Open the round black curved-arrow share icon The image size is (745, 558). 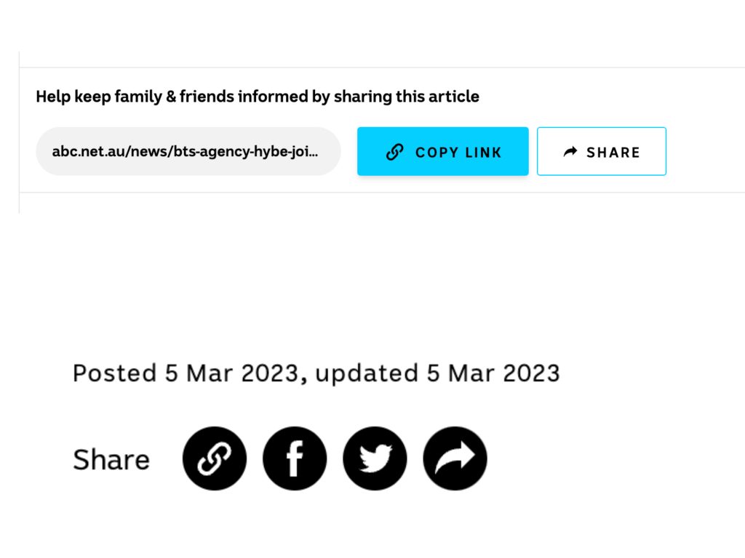pos(455,458)
